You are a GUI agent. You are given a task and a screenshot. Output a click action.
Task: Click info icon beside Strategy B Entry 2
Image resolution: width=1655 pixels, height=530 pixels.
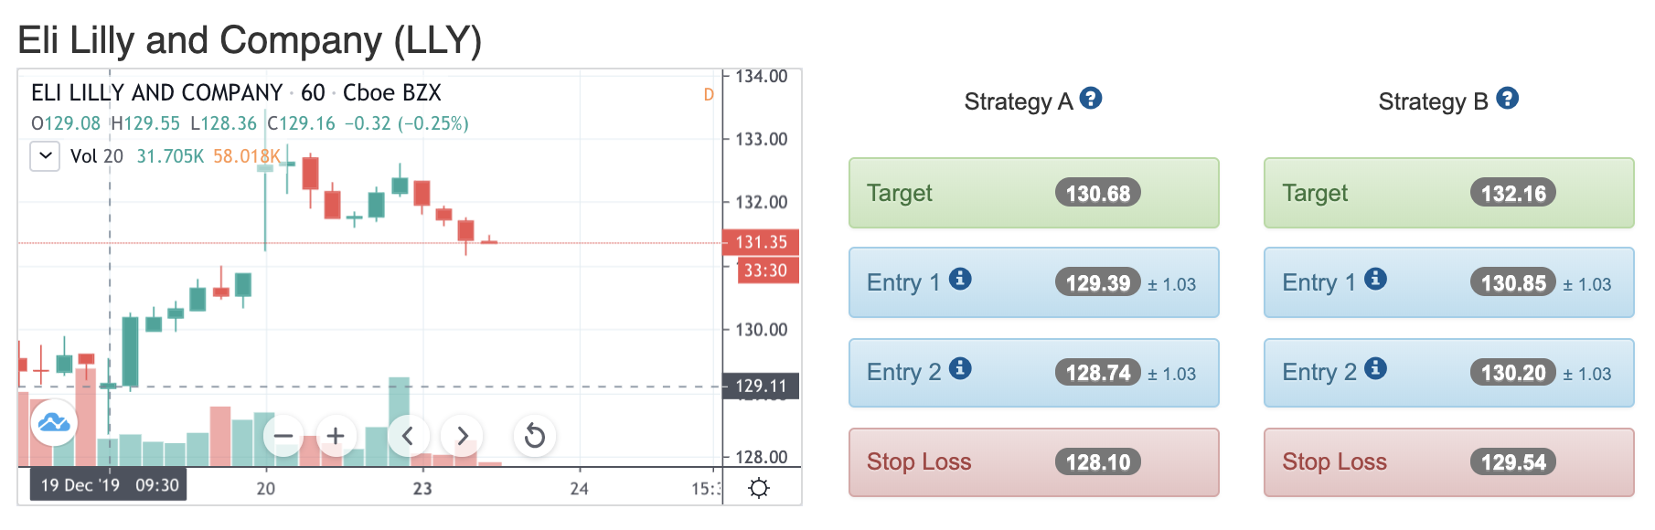pos(1375,368)
